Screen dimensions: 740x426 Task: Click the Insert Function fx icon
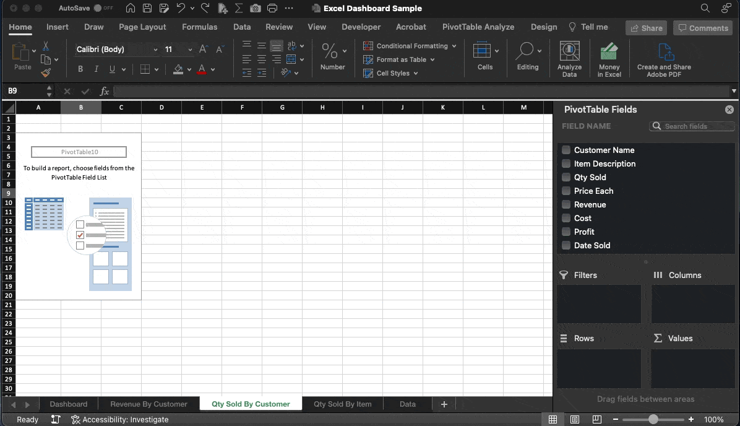coord(104,91)
